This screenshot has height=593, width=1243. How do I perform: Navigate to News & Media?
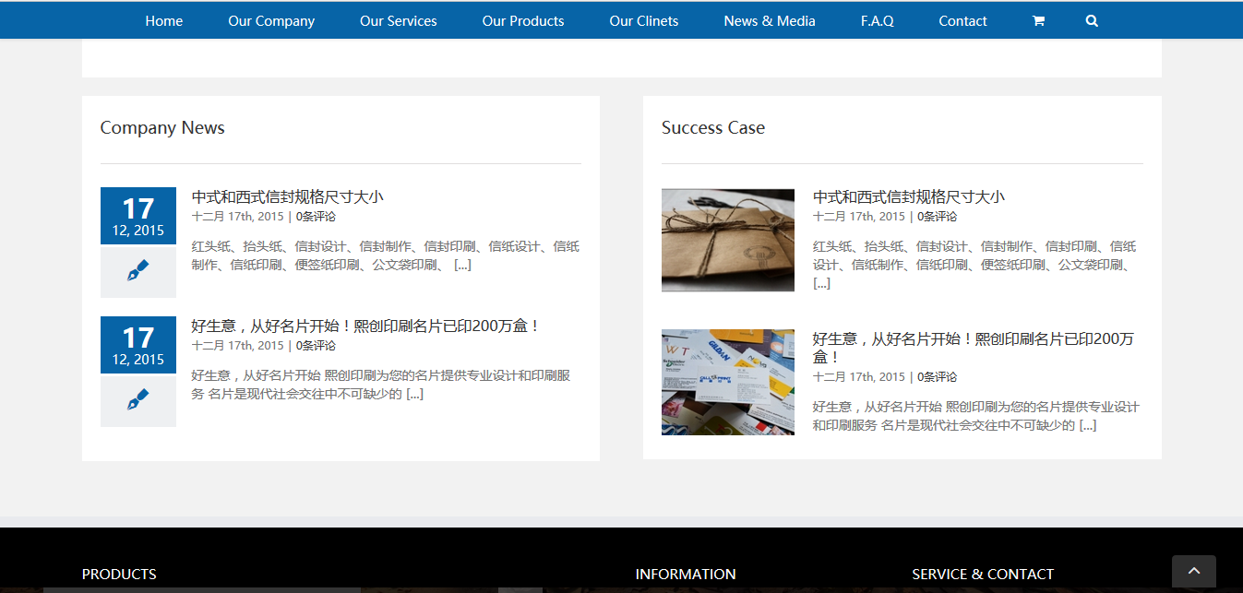(x=769, y=21)
